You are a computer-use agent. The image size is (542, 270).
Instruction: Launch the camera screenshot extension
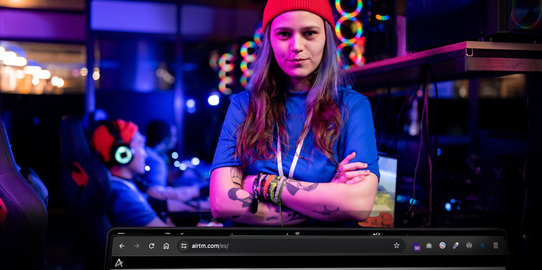click(x=429, y=246)
